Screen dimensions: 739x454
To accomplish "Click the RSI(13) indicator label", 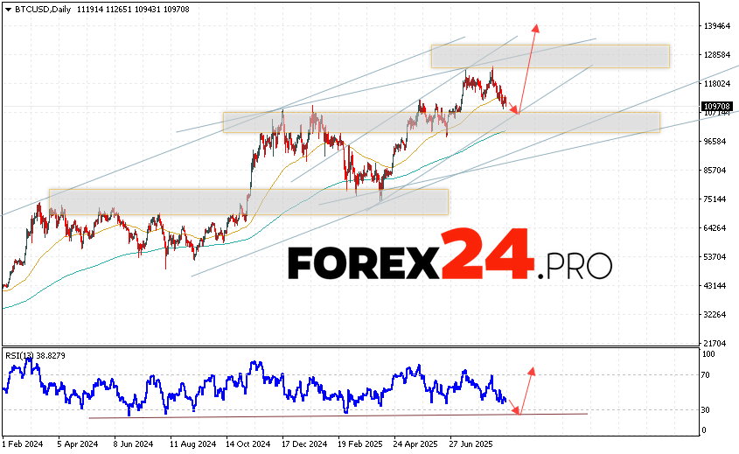I will pyautogui.click(x=24, y=355).
